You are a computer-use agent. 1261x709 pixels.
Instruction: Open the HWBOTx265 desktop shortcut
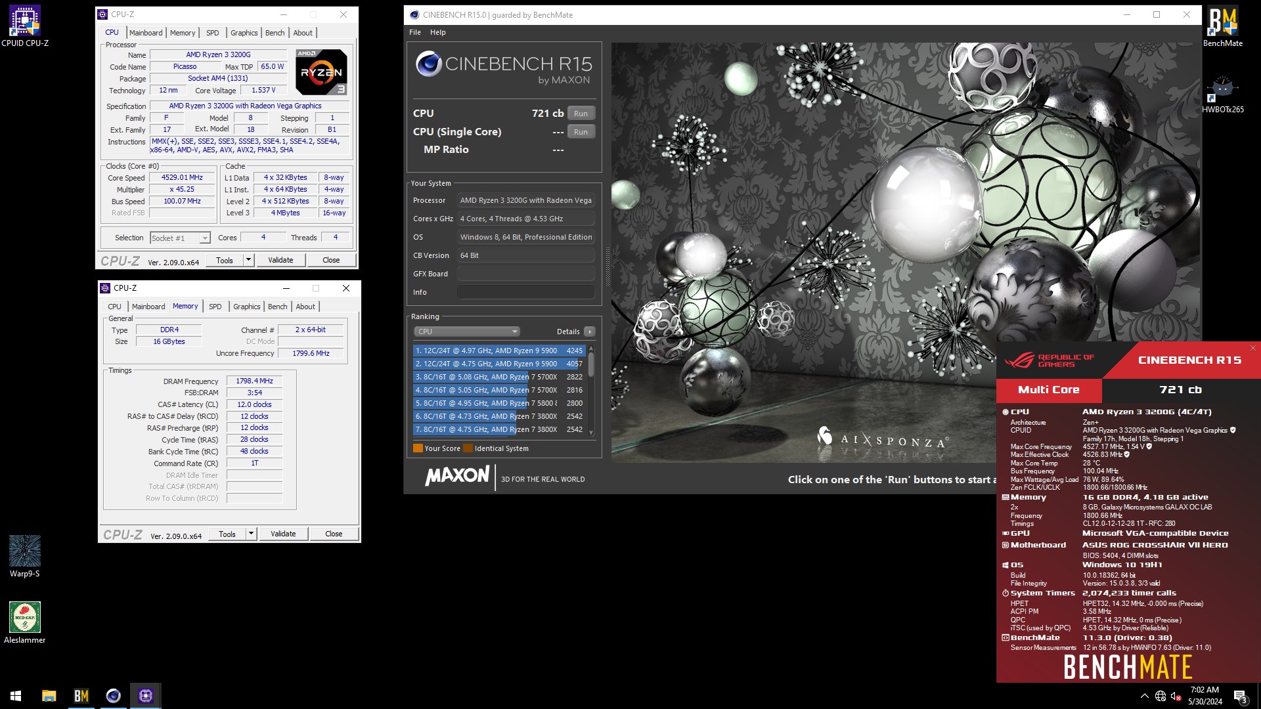(1222, 93)
